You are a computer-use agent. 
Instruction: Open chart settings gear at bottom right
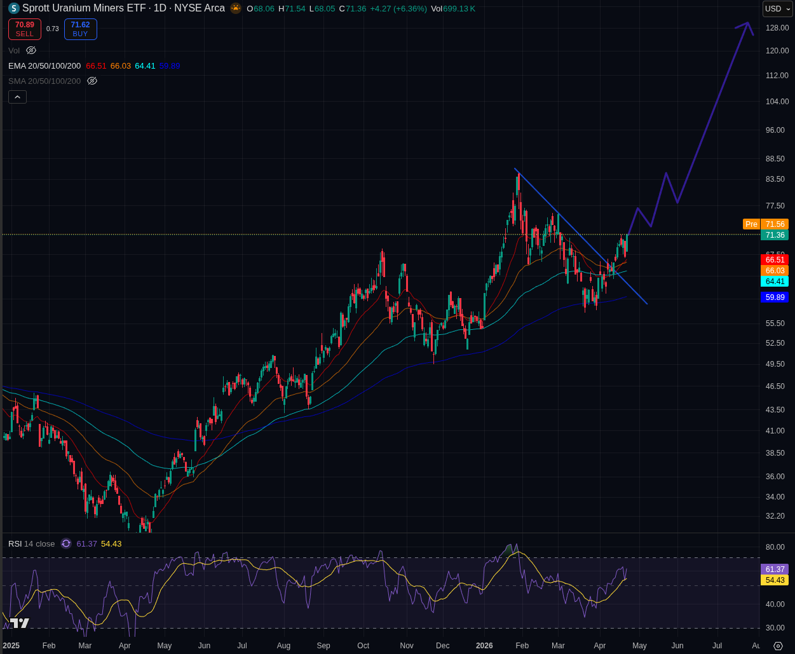[778, 646]
